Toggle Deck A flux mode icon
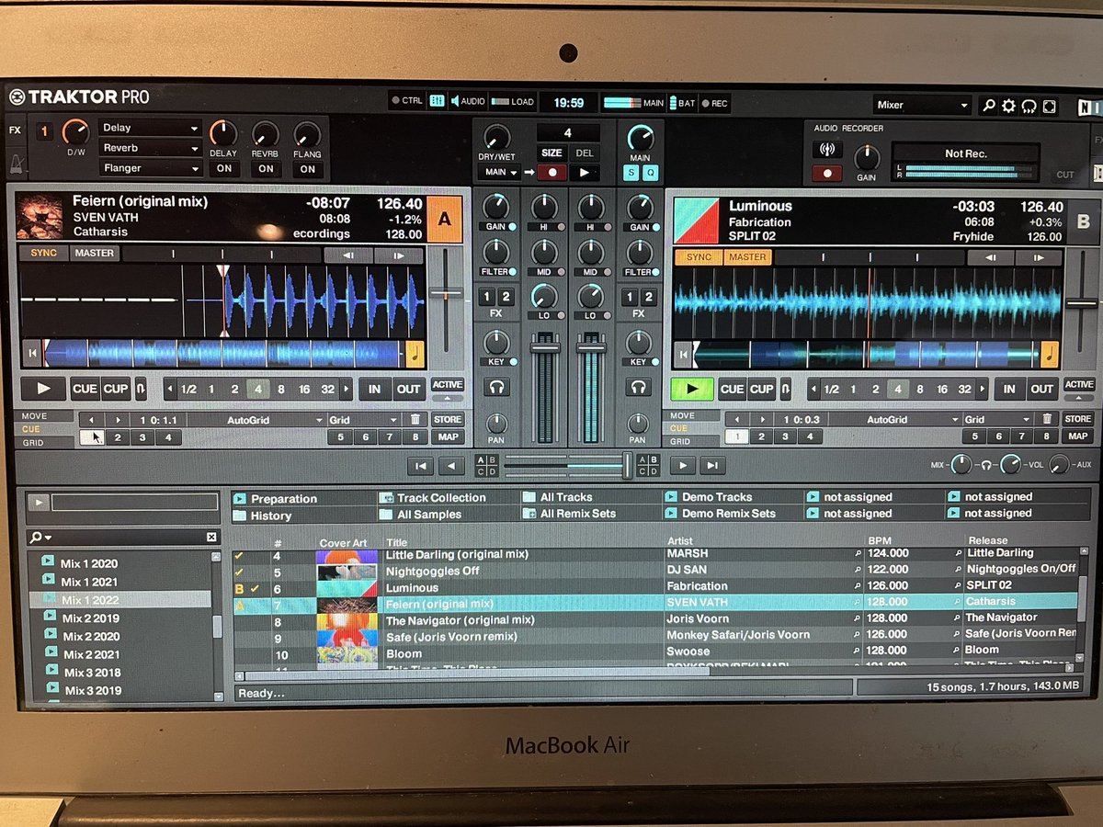This screenshot has width=1103, height=827. click(x=141, y=389)
